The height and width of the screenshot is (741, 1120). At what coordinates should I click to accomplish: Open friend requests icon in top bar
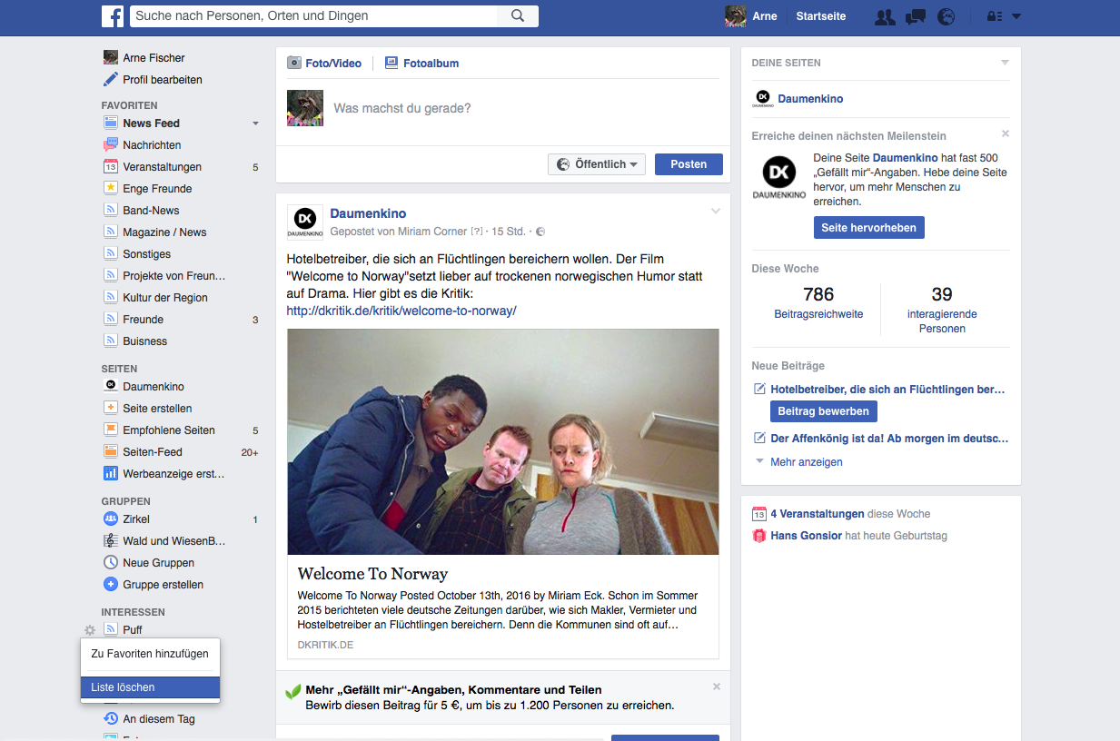coord(884,16)
